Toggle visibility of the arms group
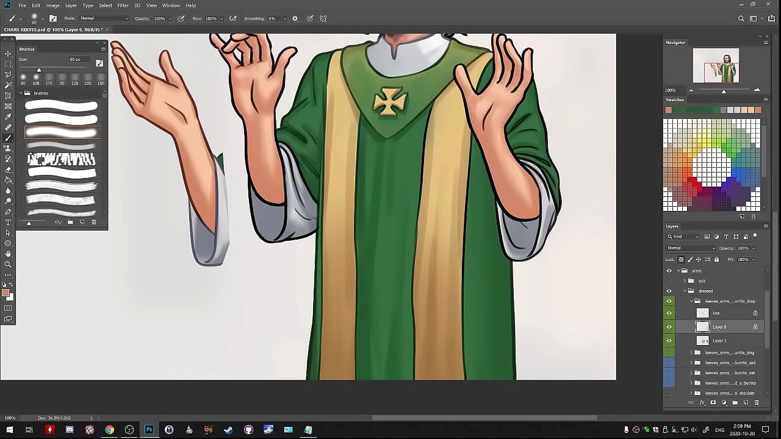Viewport: 781px width, 439px height. (x=669, y=271)
